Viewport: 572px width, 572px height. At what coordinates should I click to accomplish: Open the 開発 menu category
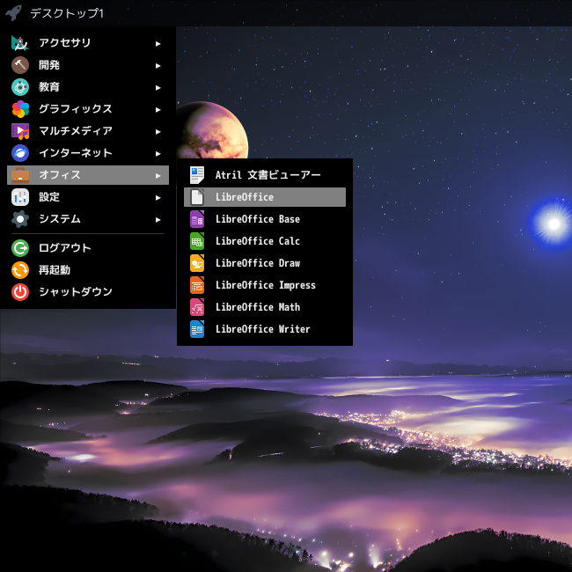pyautogui.click(x=88, y=65)
